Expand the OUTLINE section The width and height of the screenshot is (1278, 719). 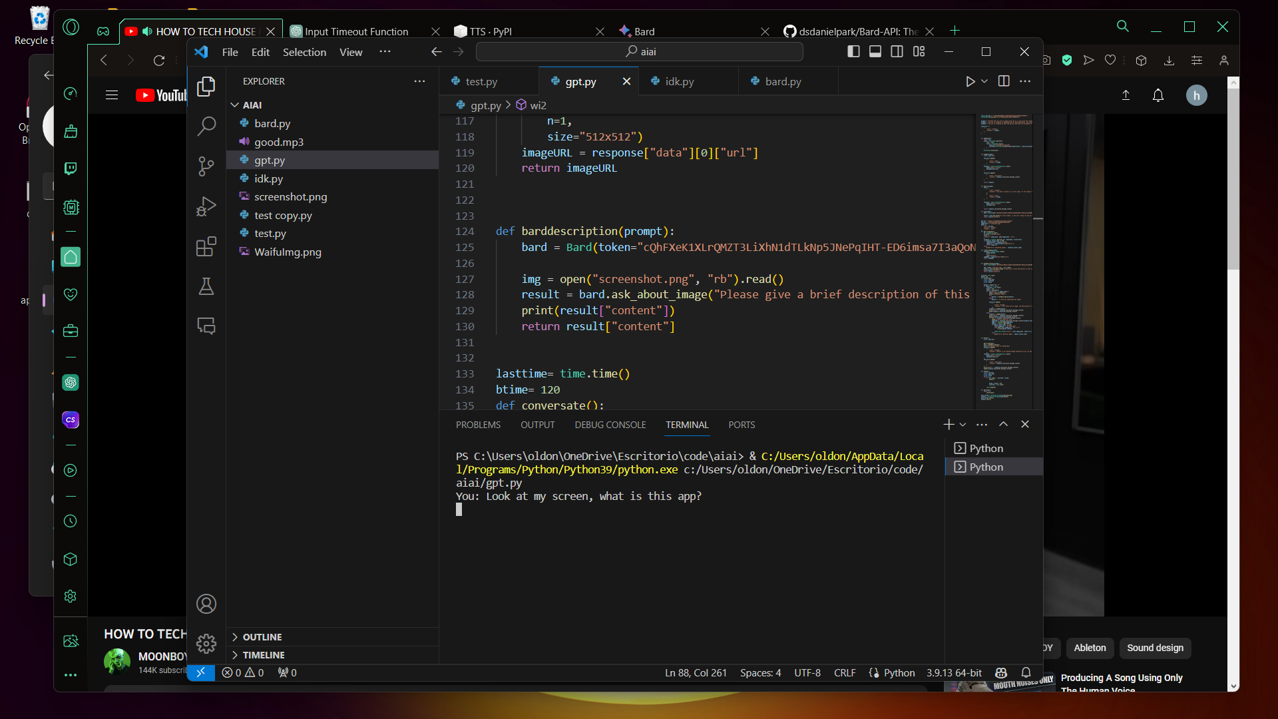point(262,637)
